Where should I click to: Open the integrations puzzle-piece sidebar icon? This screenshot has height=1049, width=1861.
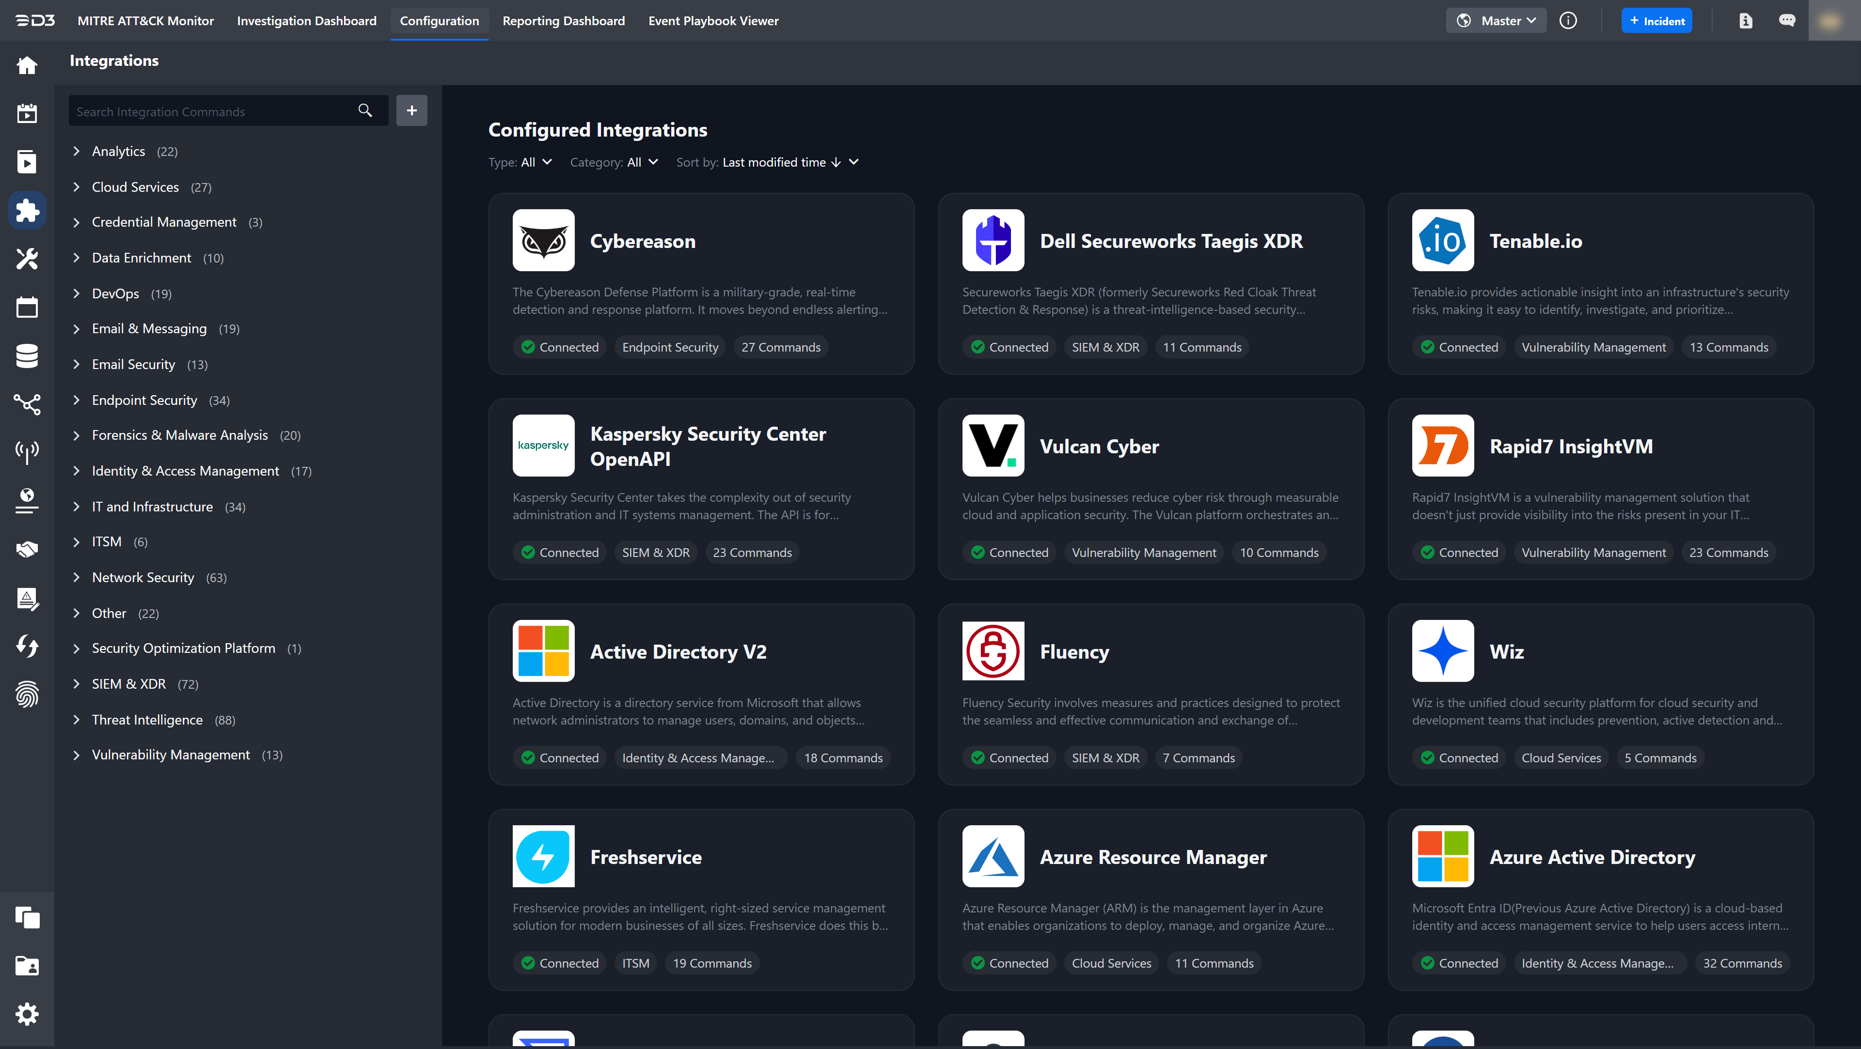[27, 210]
